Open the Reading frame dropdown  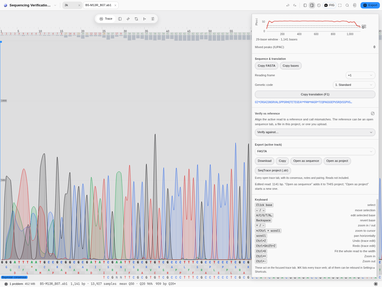point(361,75)
